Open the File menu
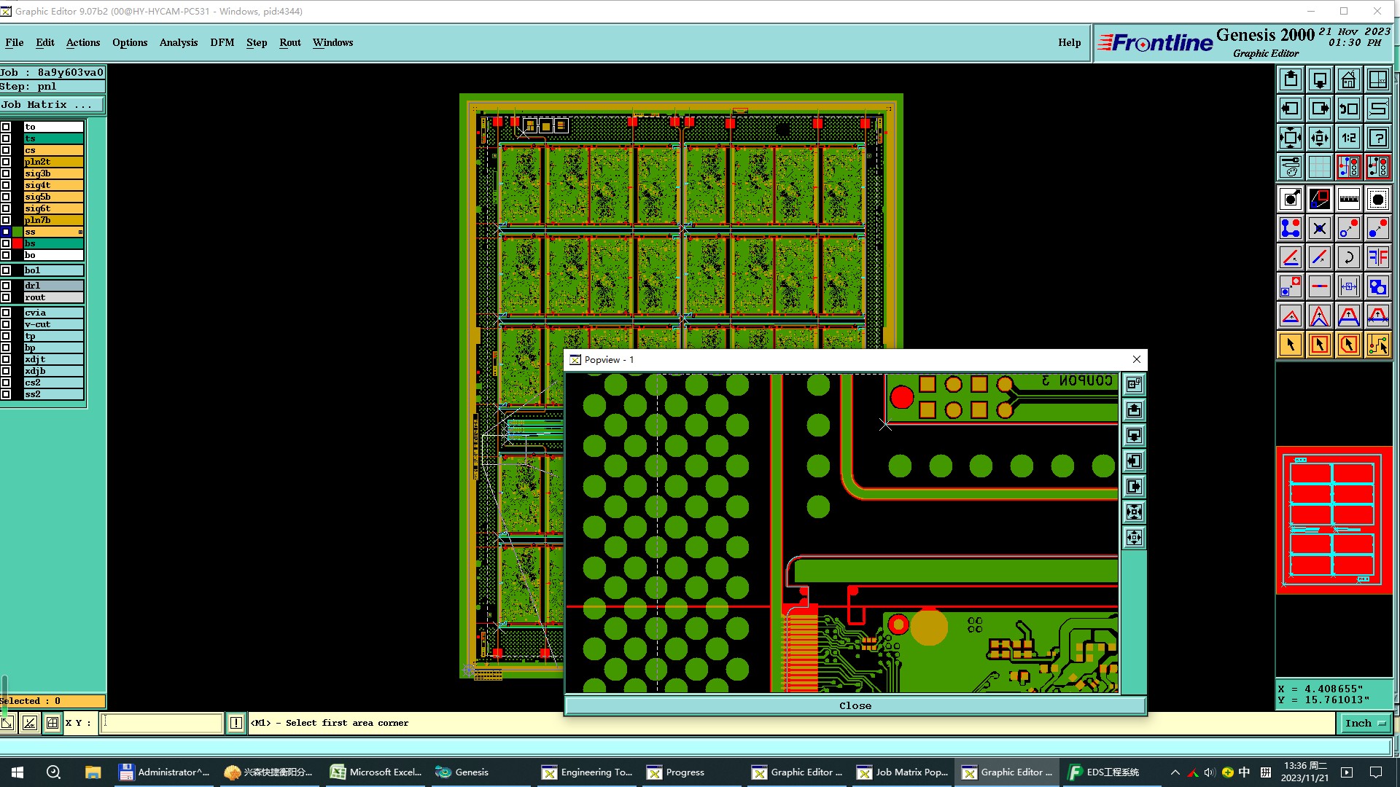 [15, 42]
